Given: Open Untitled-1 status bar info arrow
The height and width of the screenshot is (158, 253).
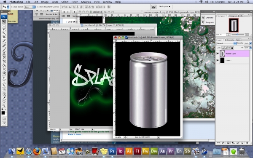Looking at the screenshot, I should [x=93, y=129].
